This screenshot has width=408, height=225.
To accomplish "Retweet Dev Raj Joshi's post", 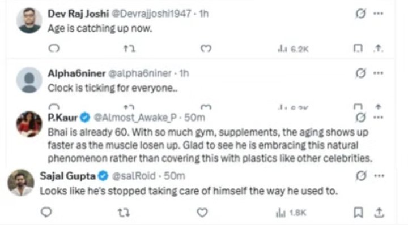I will pyautogui.click(x=129, y=49).
